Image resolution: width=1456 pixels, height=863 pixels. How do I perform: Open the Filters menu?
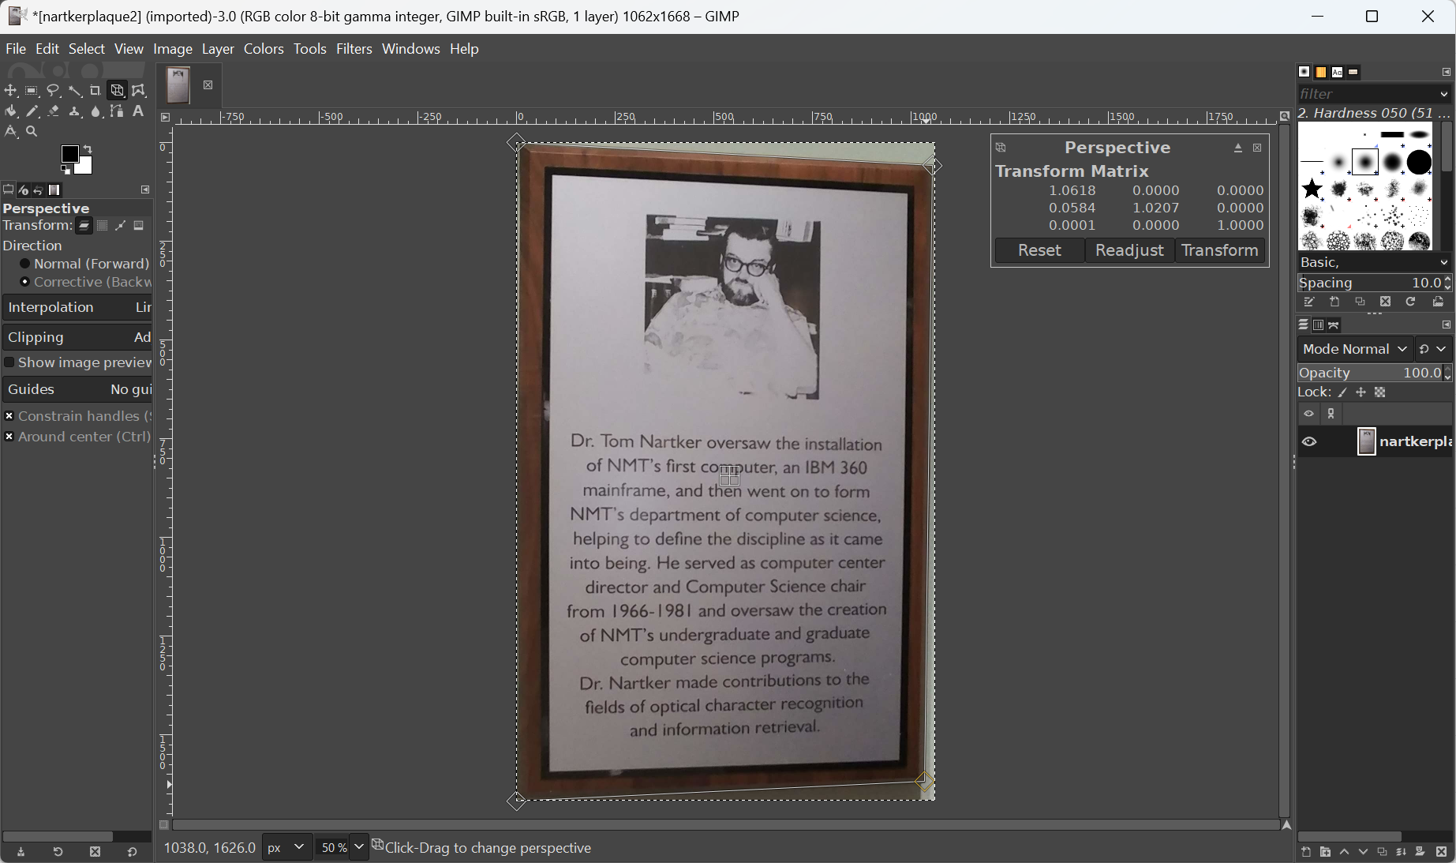point(354,49)
